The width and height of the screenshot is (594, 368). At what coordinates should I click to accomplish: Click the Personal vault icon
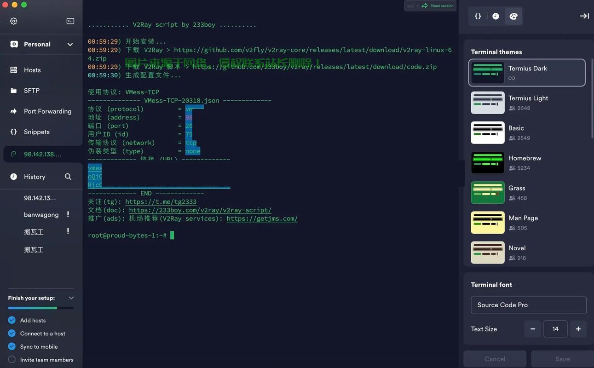pyautogui.click(x=14, y=44)
